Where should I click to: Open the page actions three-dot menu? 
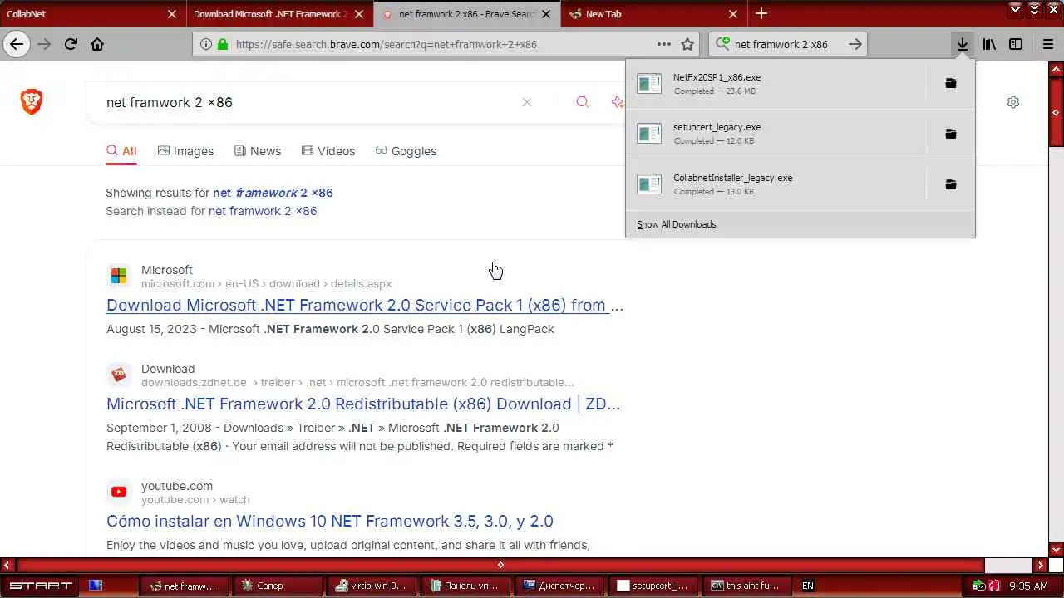click(x=664, y=44)
